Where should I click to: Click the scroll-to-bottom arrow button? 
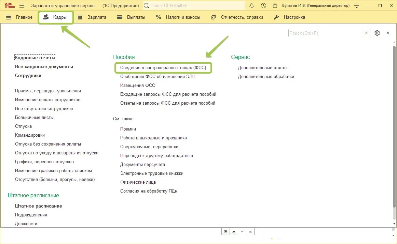(x=250, y=231)
